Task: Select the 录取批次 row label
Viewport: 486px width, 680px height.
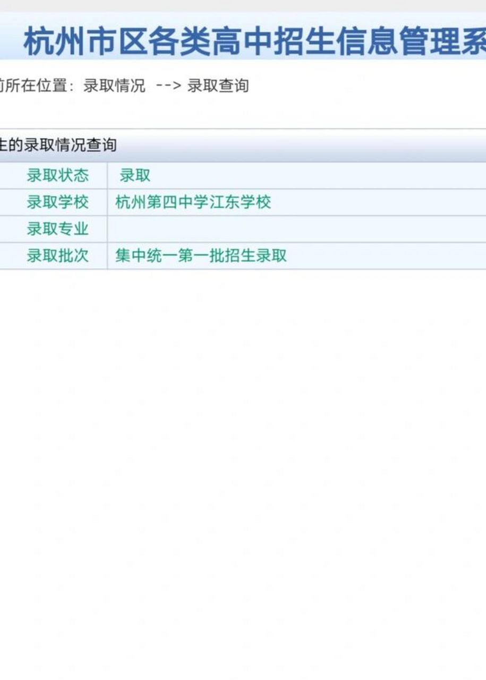Action: point(58,255)
